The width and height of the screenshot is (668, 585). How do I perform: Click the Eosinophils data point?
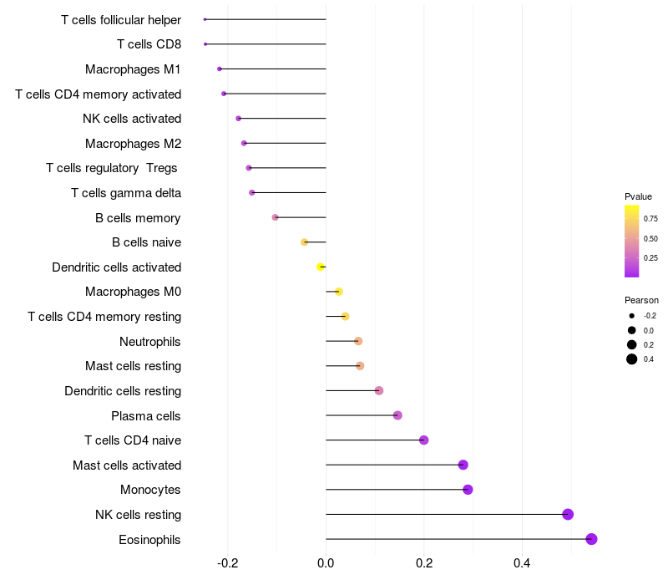click(x=591, y=539)
